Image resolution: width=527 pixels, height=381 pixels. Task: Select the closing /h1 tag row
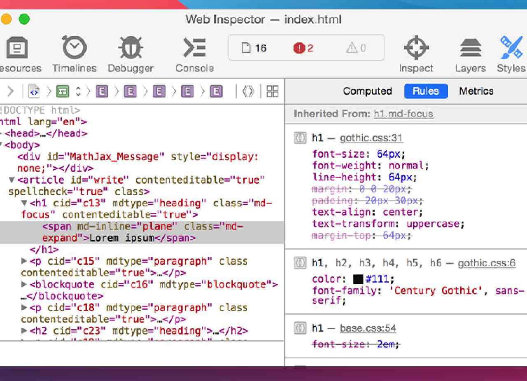coord(44,250)
